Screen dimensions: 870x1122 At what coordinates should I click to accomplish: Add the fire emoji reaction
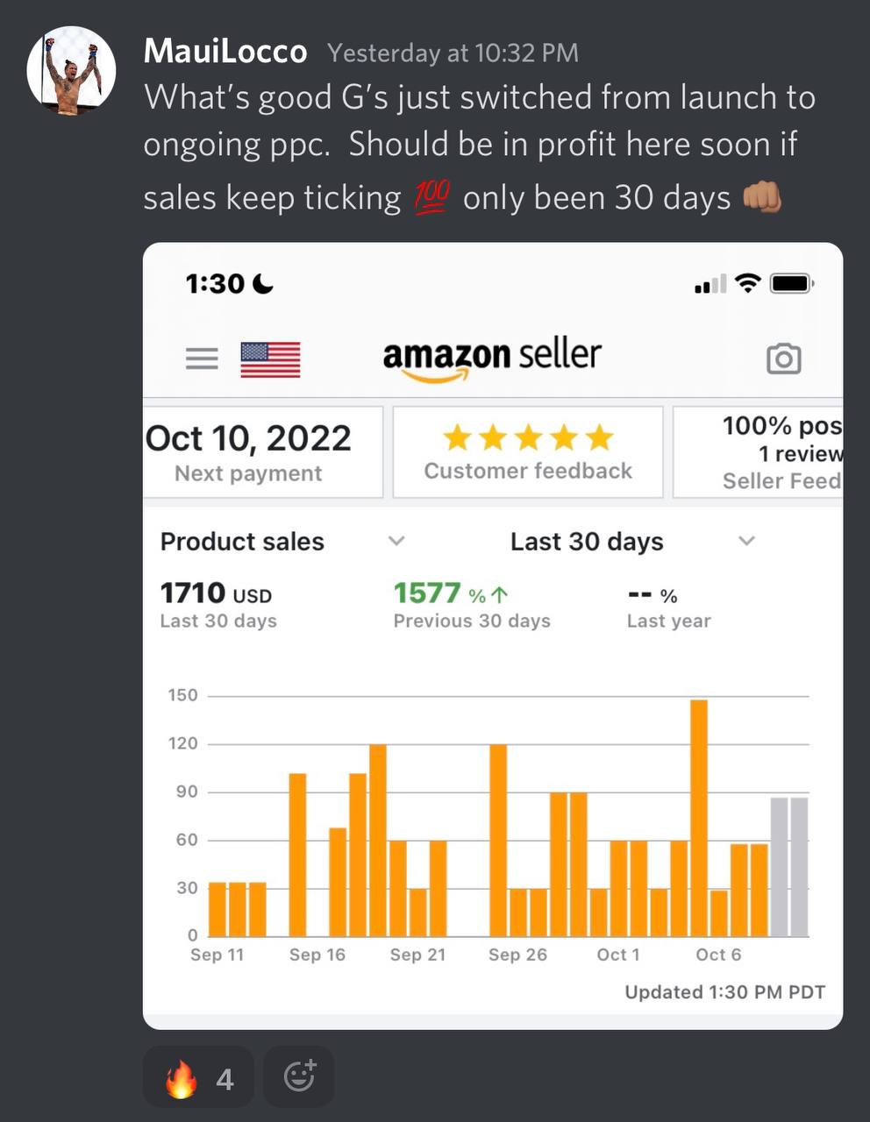199,1077
